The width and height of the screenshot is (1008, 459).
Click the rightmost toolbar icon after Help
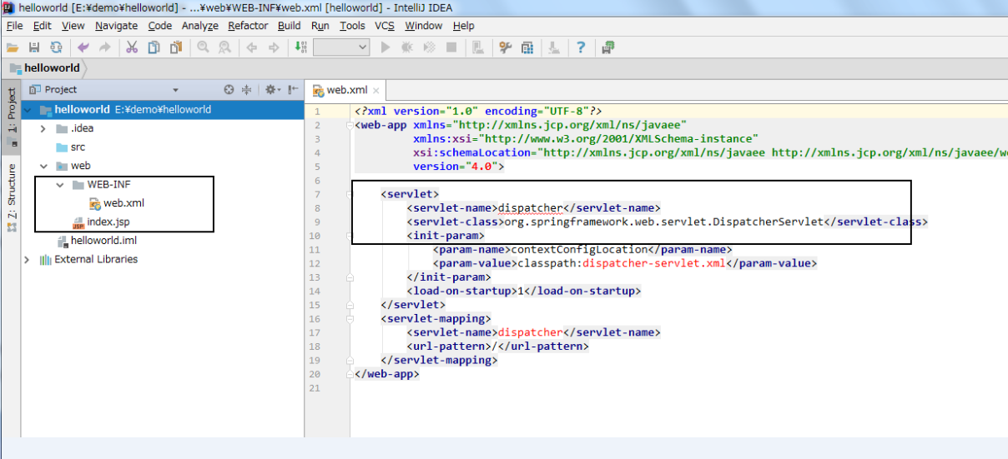(607, 47)
